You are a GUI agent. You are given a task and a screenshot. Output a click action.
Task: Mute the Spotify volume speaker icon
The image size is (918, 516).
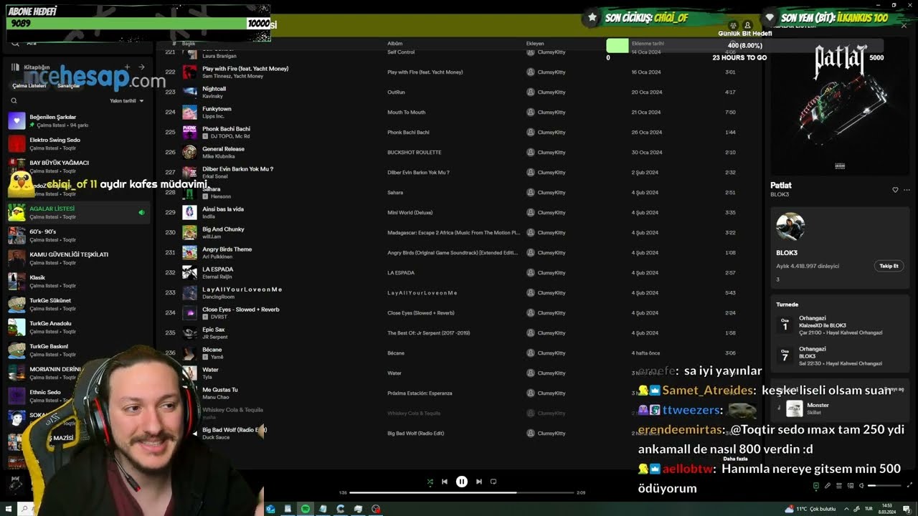[x=861, y=486]
